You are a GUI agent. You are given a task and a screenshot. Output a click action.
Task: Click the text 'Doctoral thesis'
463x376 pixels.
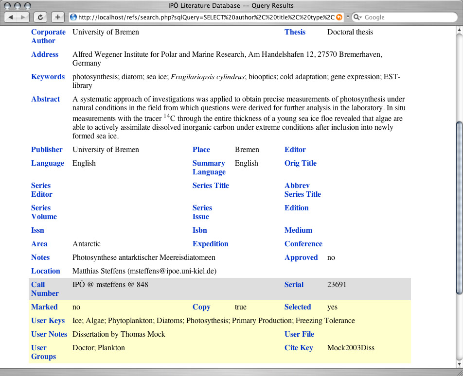pyautogui.click(x=350, y=32)
